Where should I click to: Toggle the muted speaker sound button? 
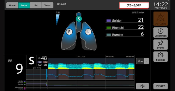pos(142,86)
